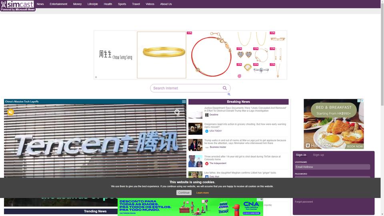Unmute the Tencent video player
Screen dimensions: 384x216
tap(10, 112)
